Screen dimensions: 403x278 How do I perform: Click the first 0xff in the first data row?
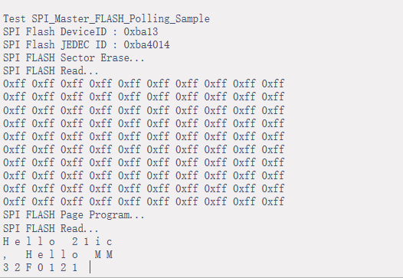[15, 83]
